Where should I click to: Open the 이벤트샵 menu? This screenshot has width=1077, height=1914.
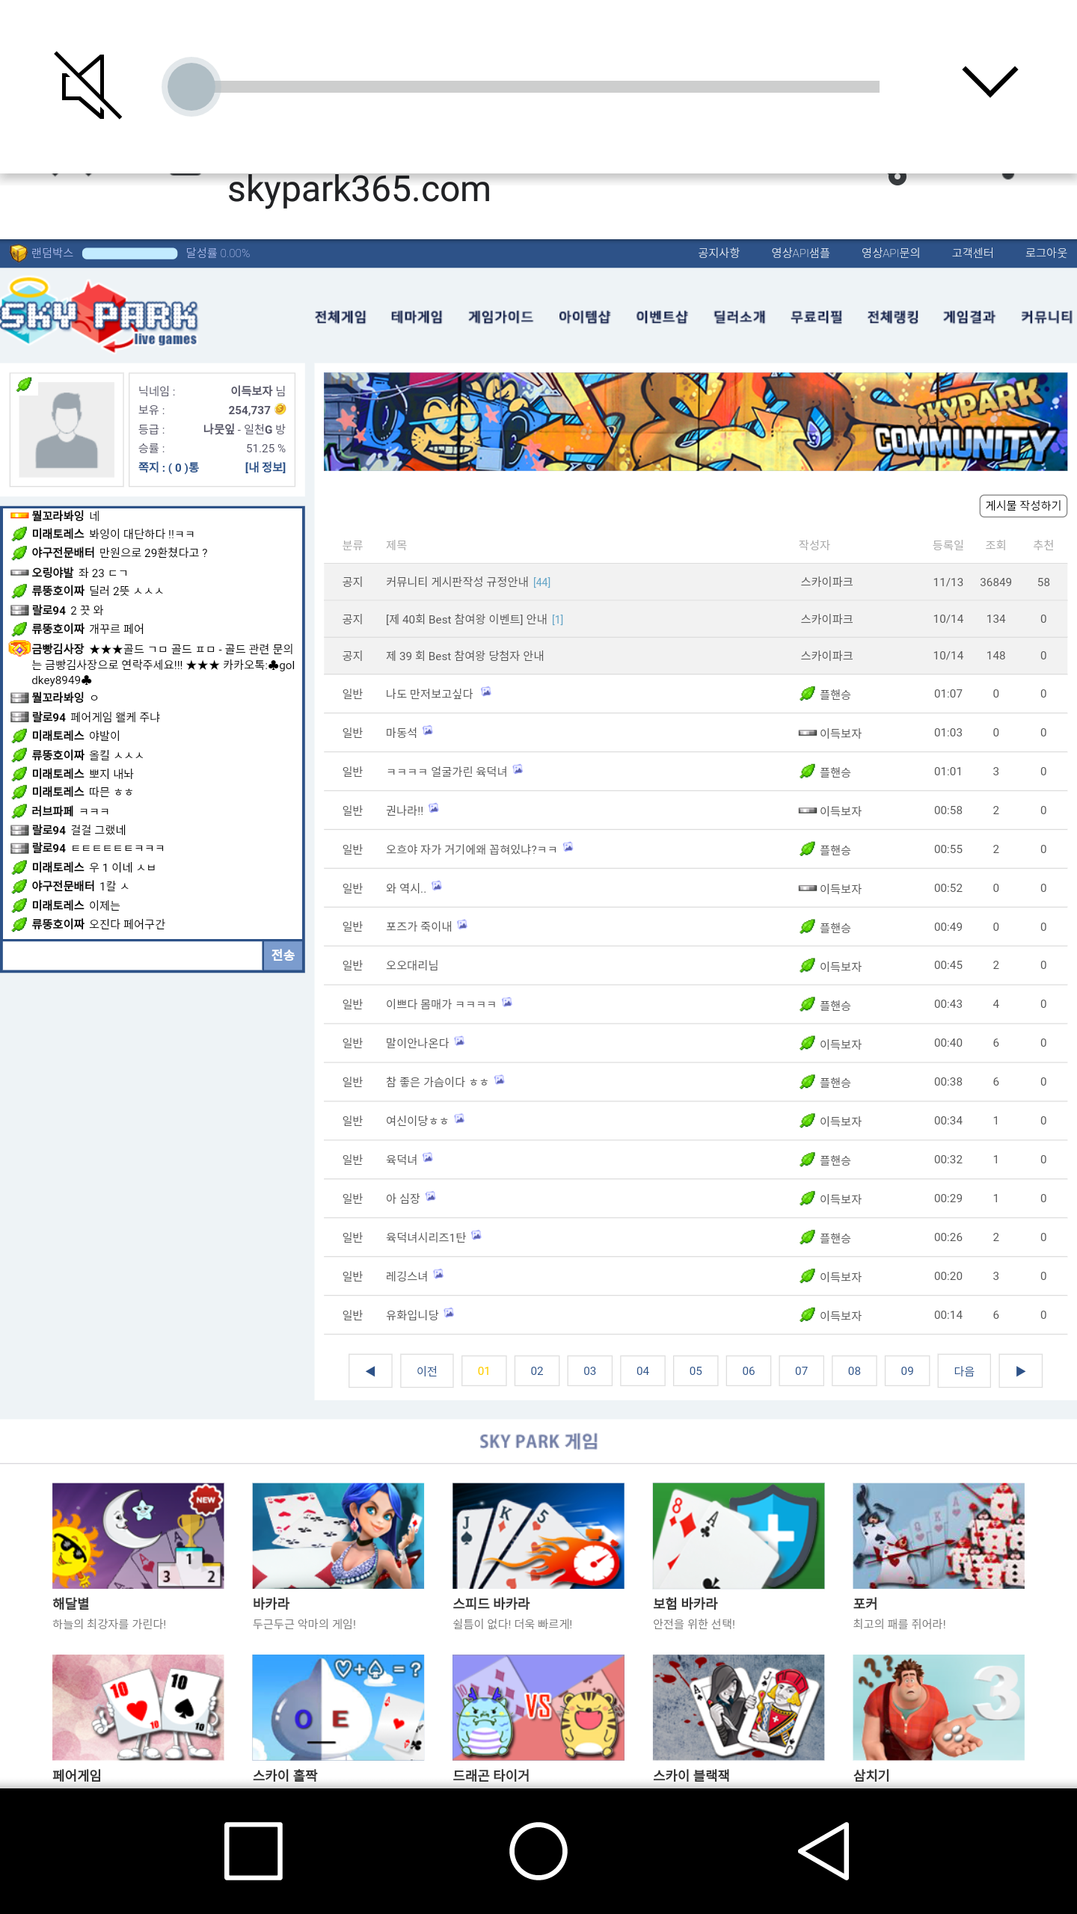pyautogui.click(x=662, y=317)
